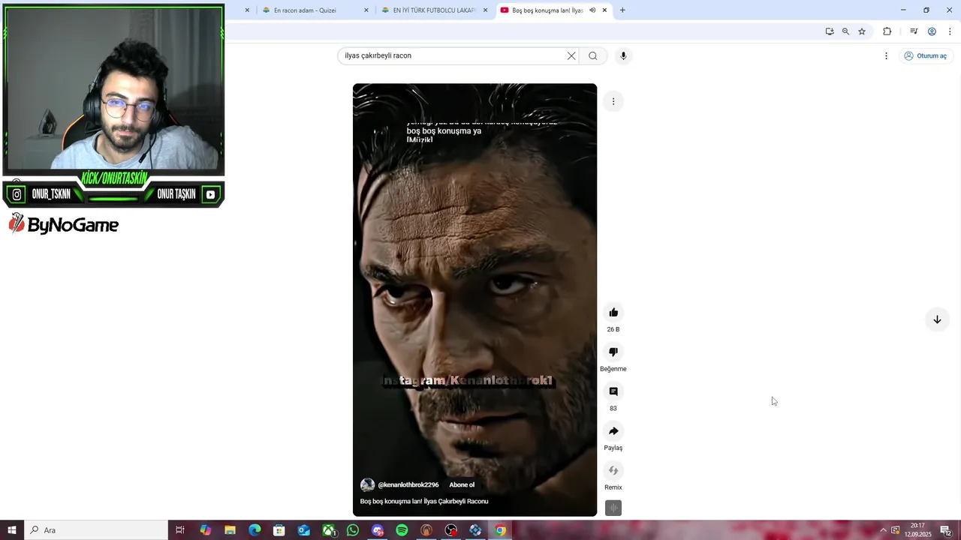Expand hidden system tray icons

883,530
